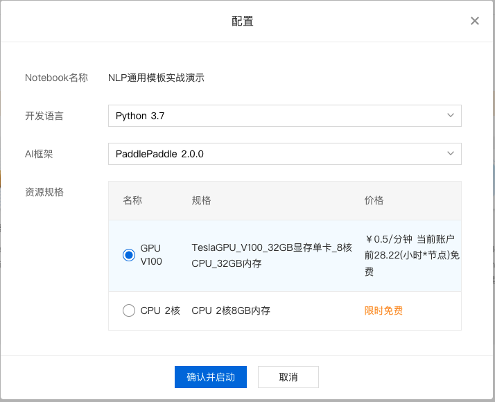This screenshot has height=402, width=495.
Task: Click the 取消 button
Action: coord(288,377)
